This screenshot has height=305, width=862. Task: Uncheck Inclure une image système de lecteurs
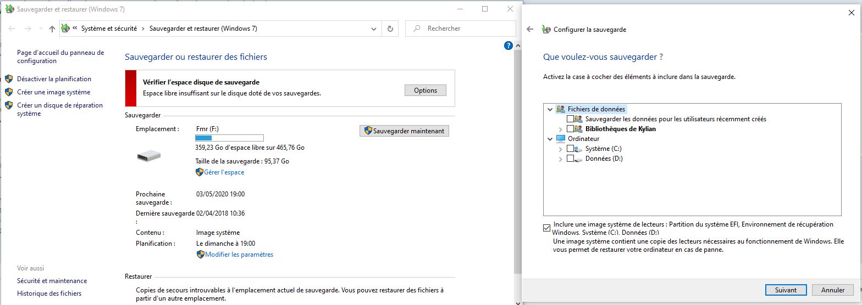pos(546,228)
